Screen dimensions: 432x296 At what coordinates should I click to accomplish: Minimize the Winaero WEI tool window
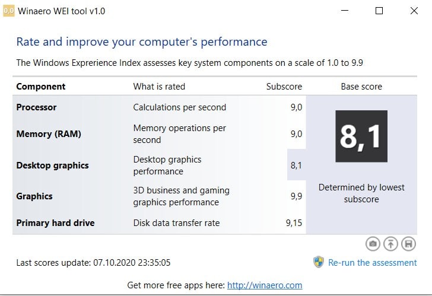[x=345, y=11]
